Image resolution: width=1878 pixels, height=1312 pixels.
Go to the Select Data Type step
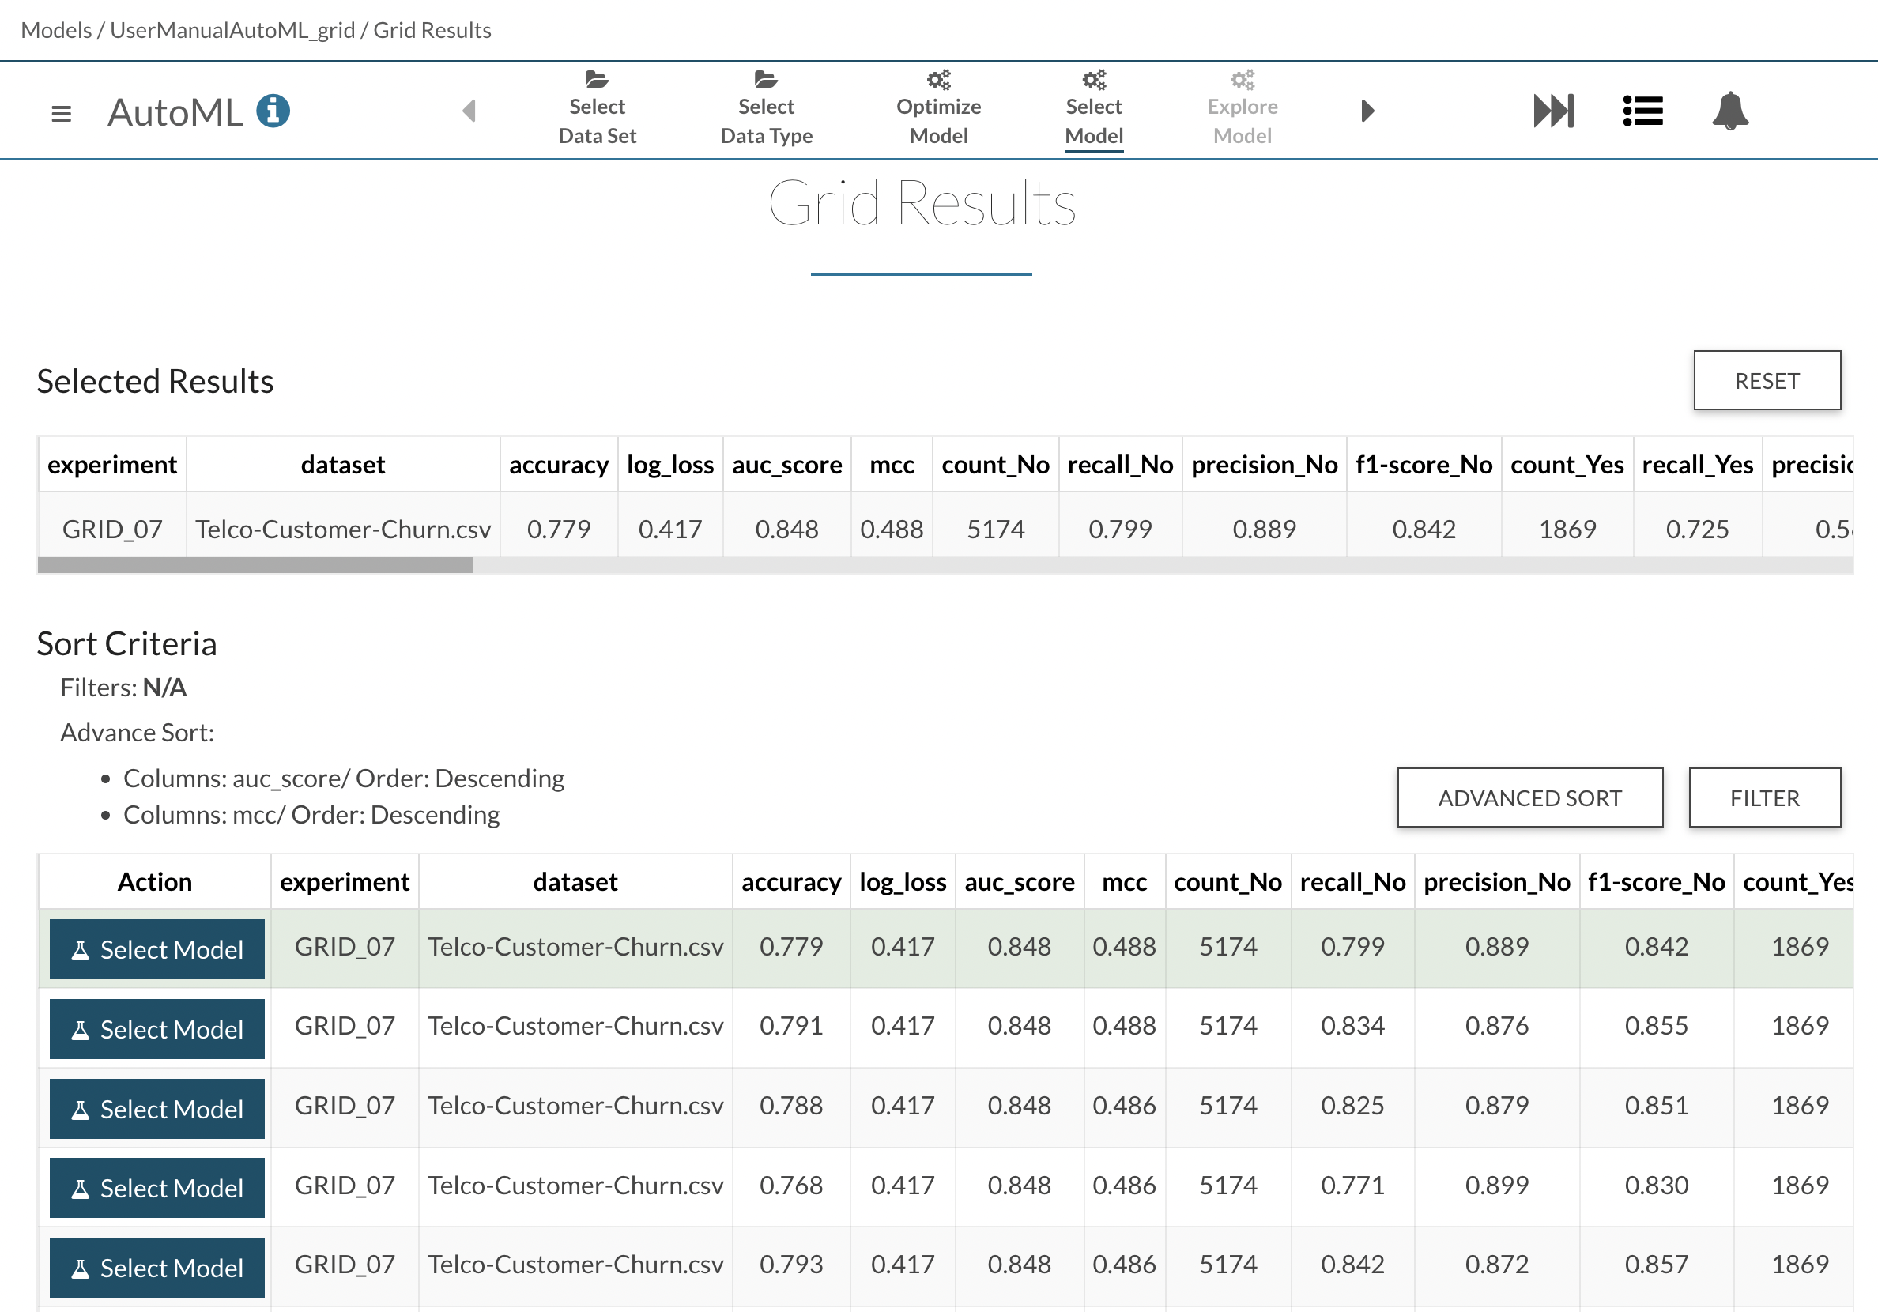coord(766,120)
